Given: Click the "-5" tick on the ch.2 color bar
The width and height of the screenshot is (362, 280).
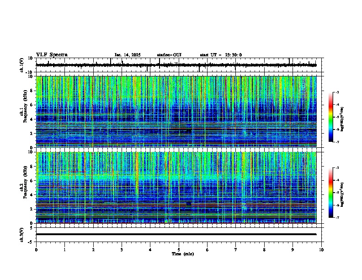Looking at the screenshot, I should point(337,193).
